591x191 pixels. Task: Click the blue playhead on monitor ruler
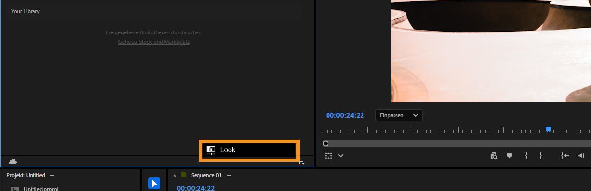point(548,129)
